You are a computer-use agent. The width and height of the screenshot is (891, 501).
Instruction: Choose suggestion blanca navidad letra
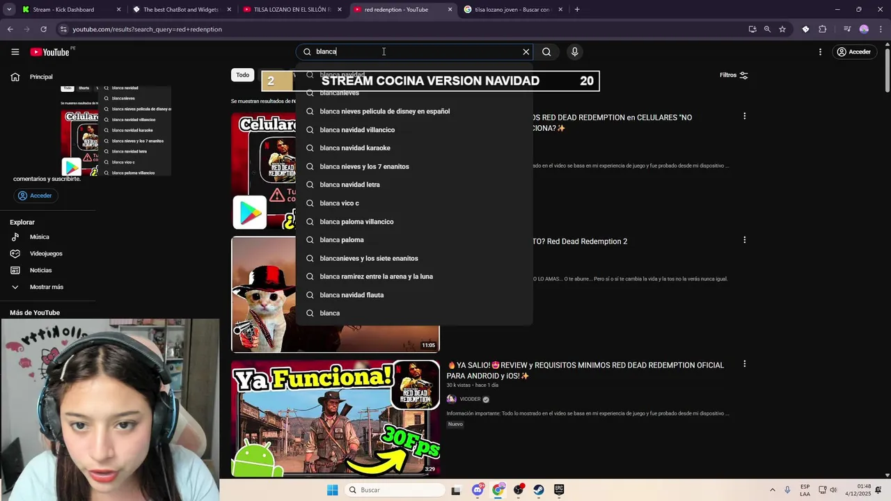(x=414, y=185)
